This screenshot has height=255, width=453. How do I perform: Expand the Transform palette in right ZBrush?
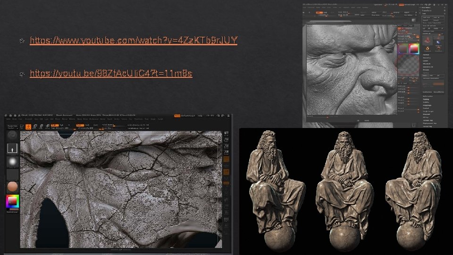[x=427, y=10]
